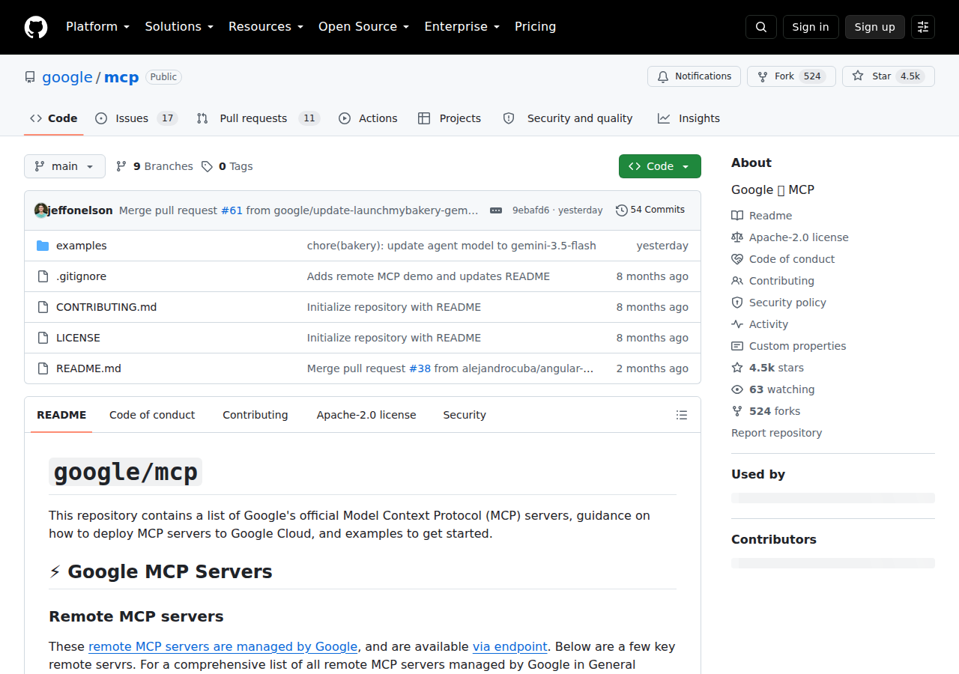Click 'Adds remote MCP demo and updates README' commit message
Image resolution: width=959 pixels, height=674 pixels.
[429, 276]
